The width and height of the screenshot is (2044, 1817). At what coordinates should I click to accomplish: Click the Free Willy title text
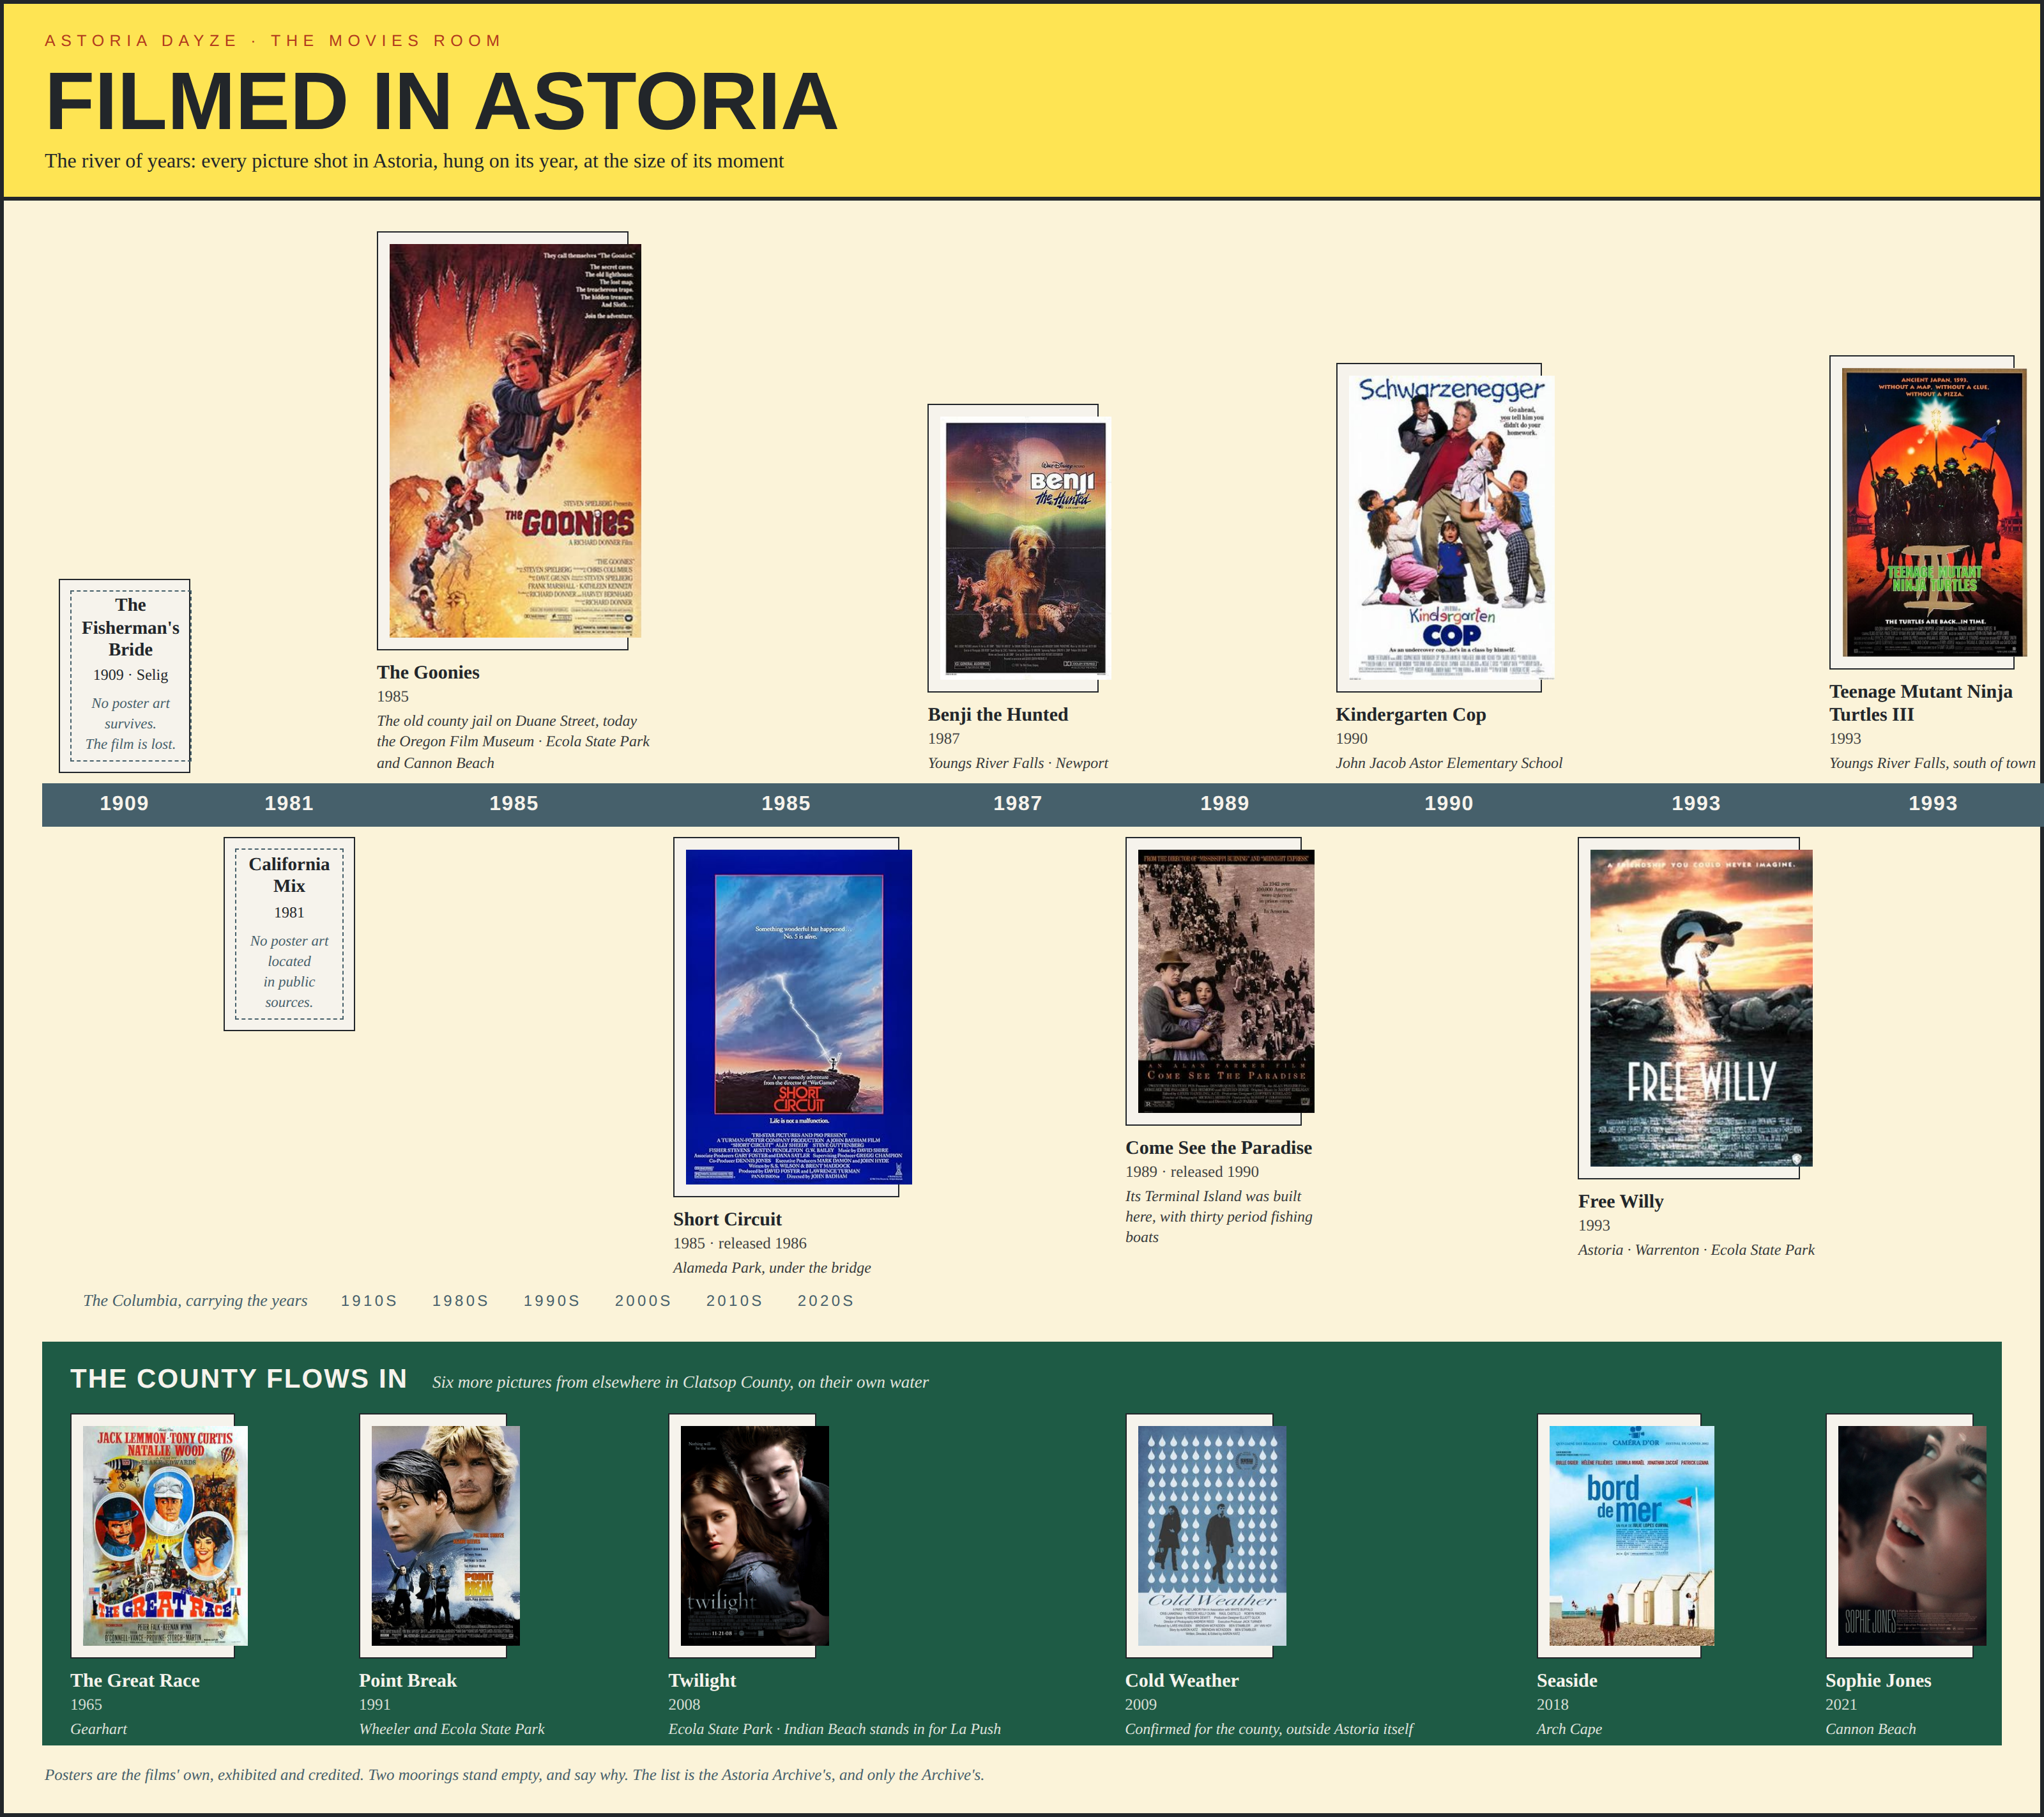[1621, 1202]
